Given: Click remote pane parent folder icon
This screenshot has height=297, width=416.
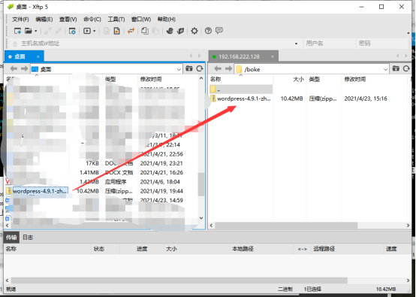Looking at the screenshot, I should 396,69.
